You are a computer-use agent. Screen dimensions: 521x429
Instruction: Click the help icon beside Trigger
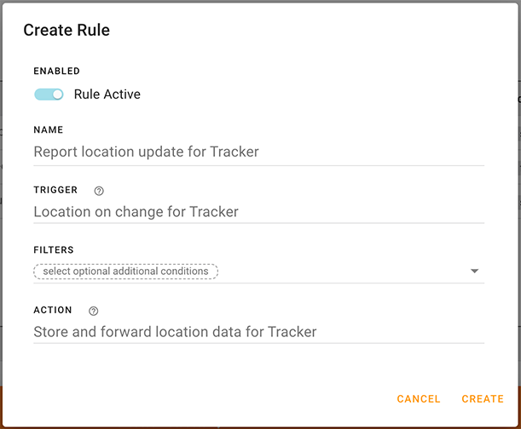tap(99, 191)
